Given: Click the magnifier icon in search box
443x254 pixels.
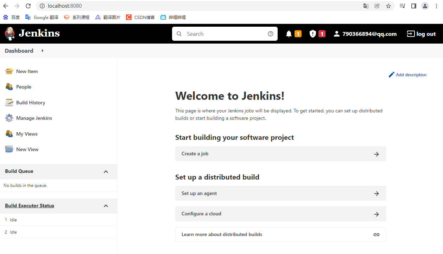Looking at the screenshot, I should click(179, 34).
